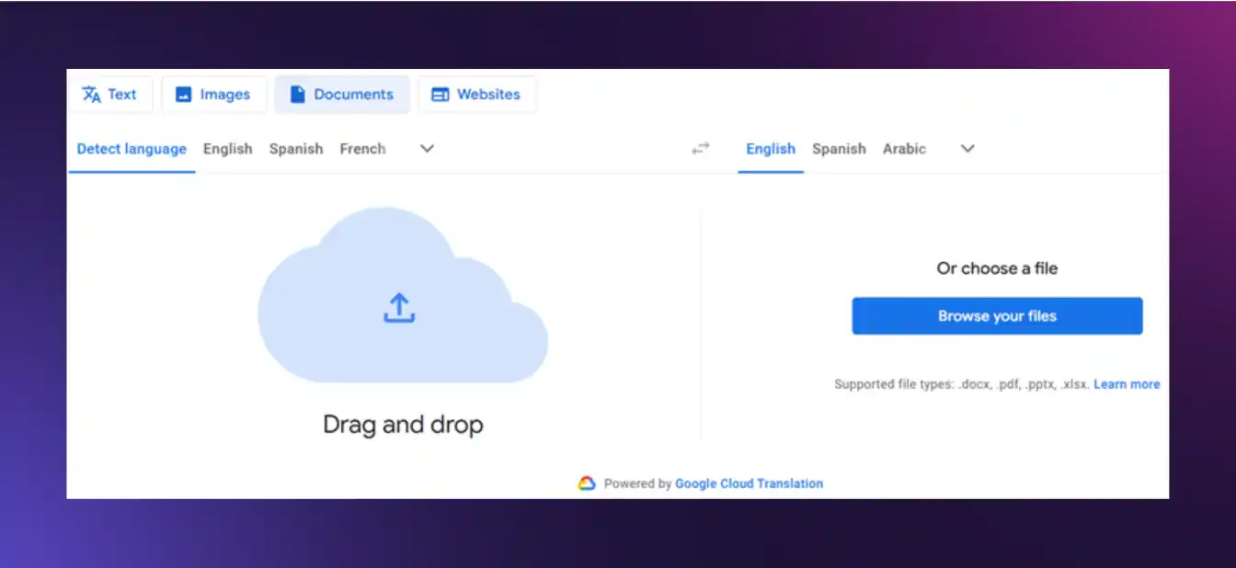Click the upload arrow icon in the cloud
This screenshot has width=1236, height=568.
pyautogui.click(x=399, y=308)
